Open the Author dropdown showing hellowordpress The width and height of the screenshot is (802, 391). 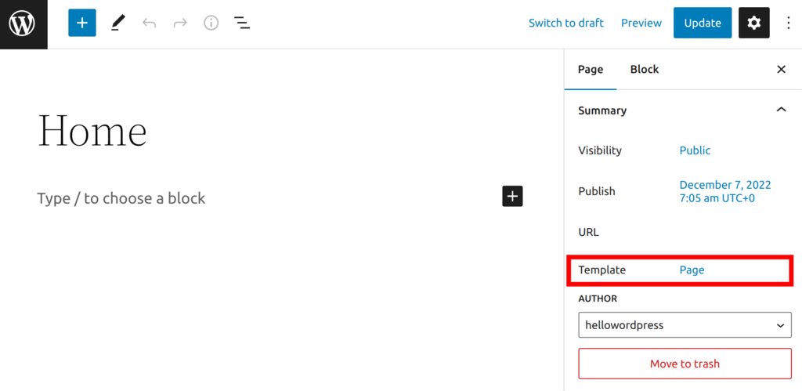[x=685, y=324]
